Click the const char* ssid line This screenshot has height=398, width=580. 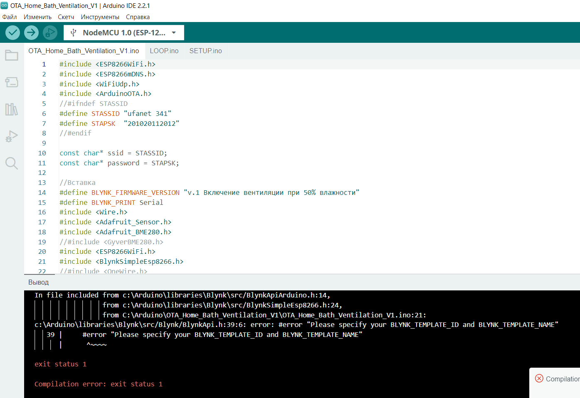(113, 153)
